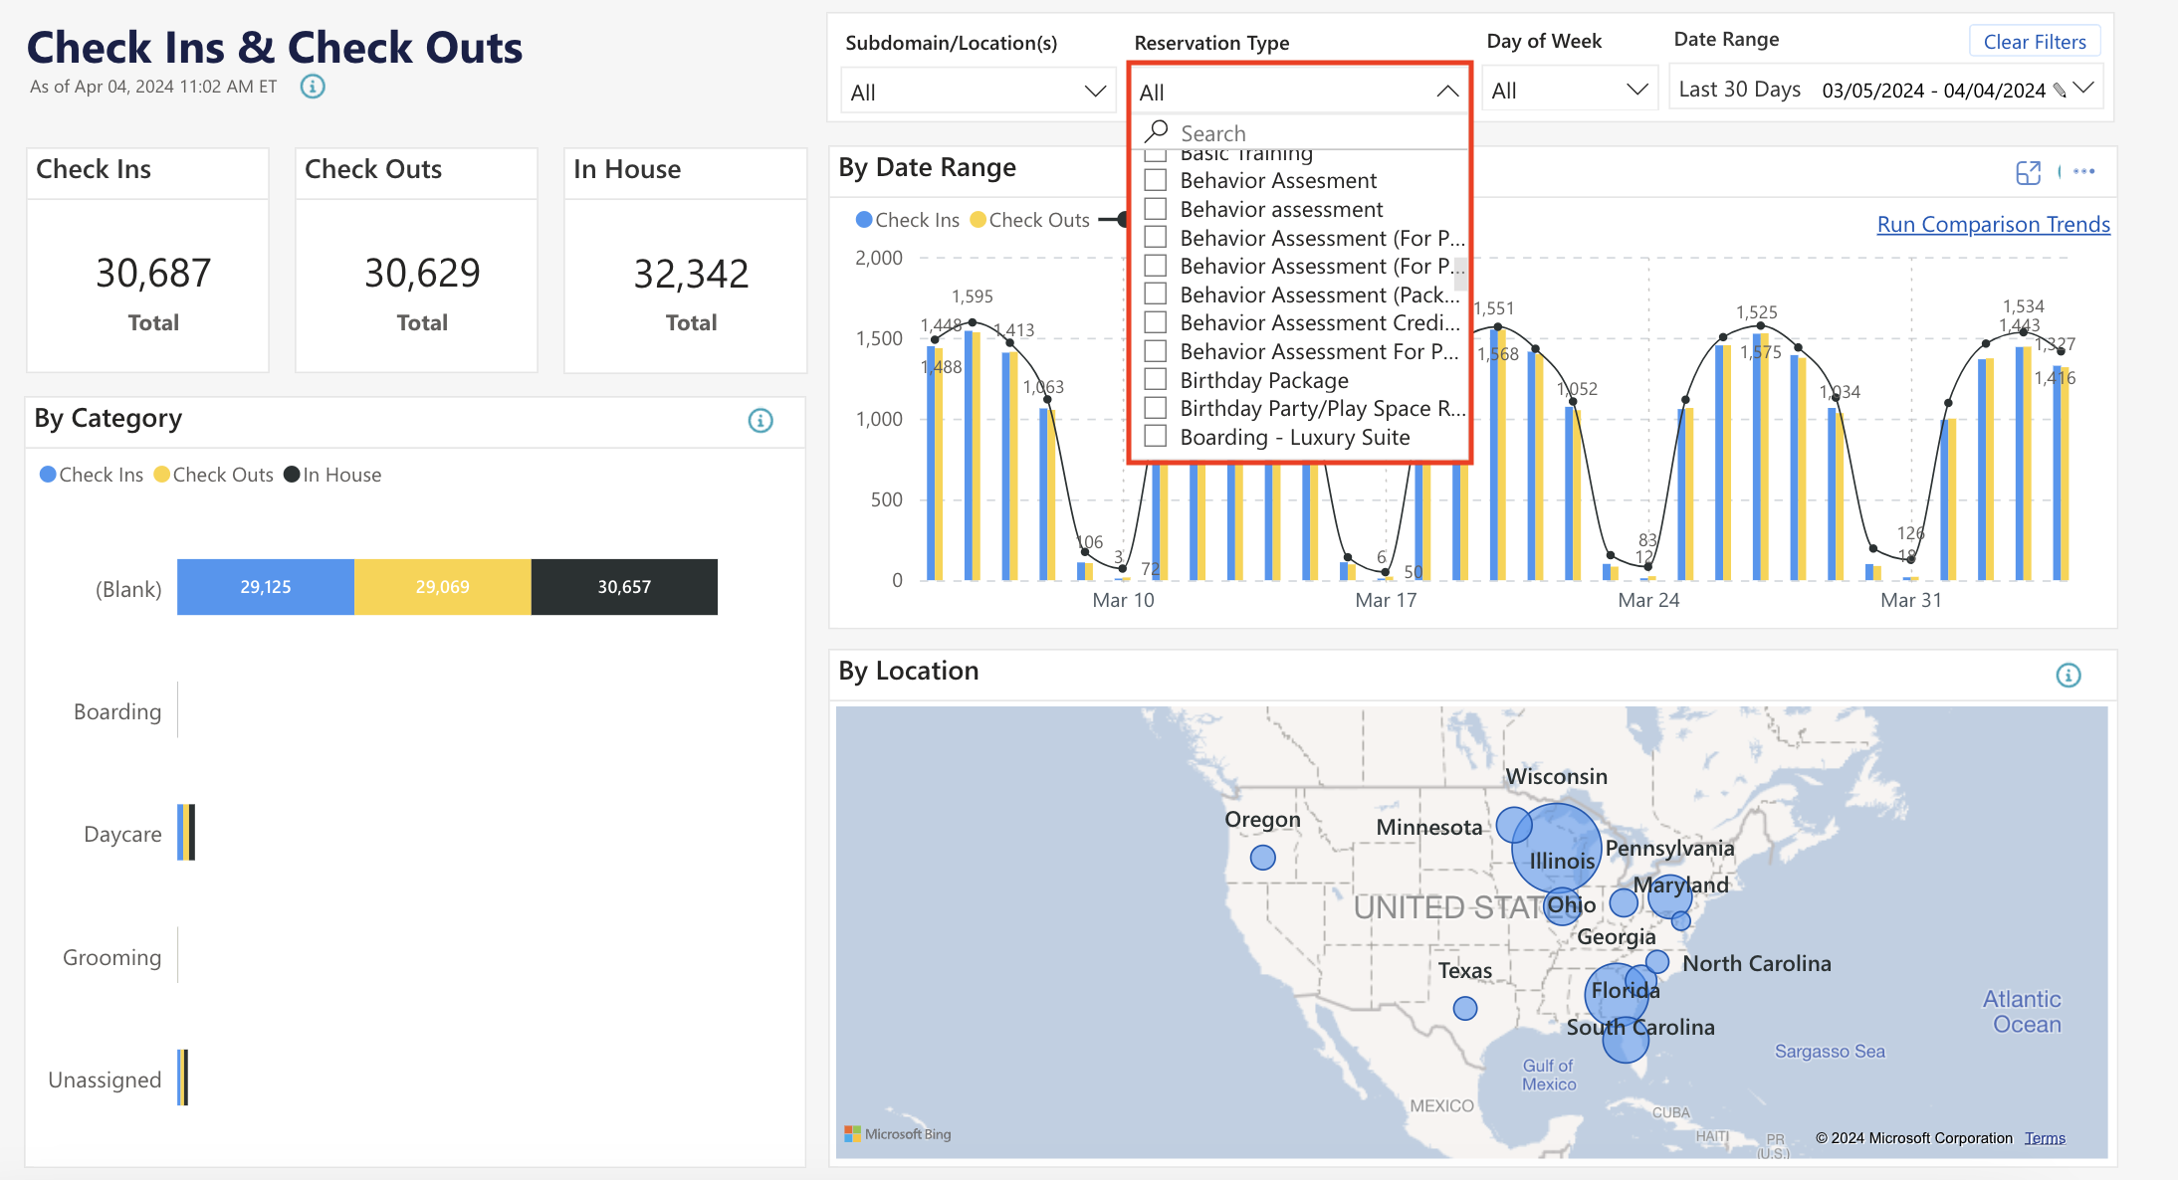
Task: Click the search magnifier in Reservation Type dropdown
Action: [1157, 130]
